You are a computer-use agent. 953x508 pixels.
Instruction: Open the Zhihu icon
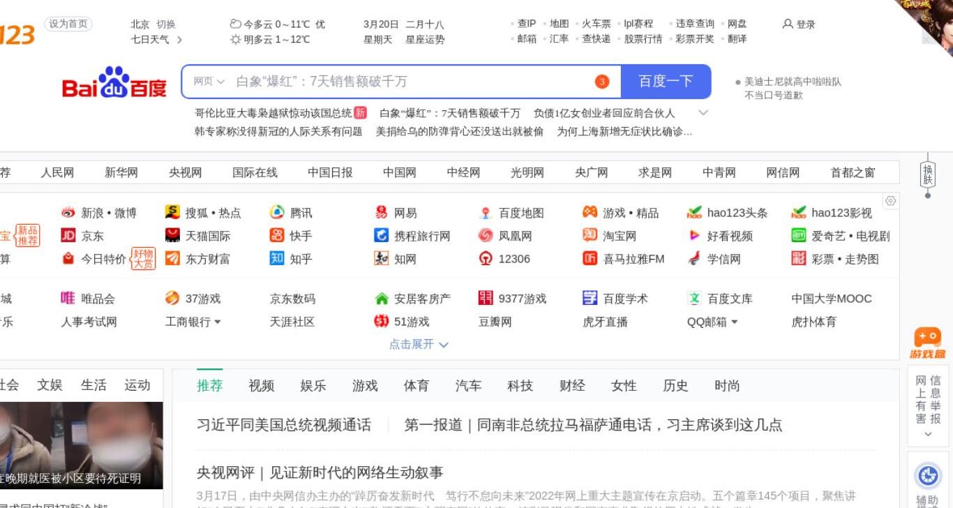coord(277,259)
